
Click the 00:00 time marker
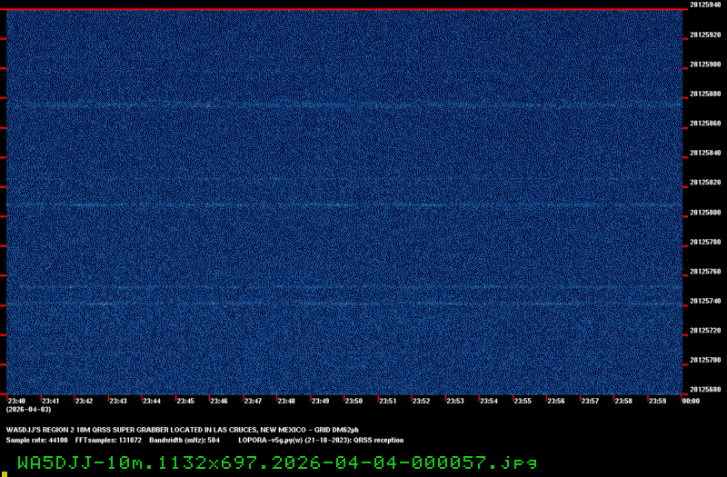point(690,401)
